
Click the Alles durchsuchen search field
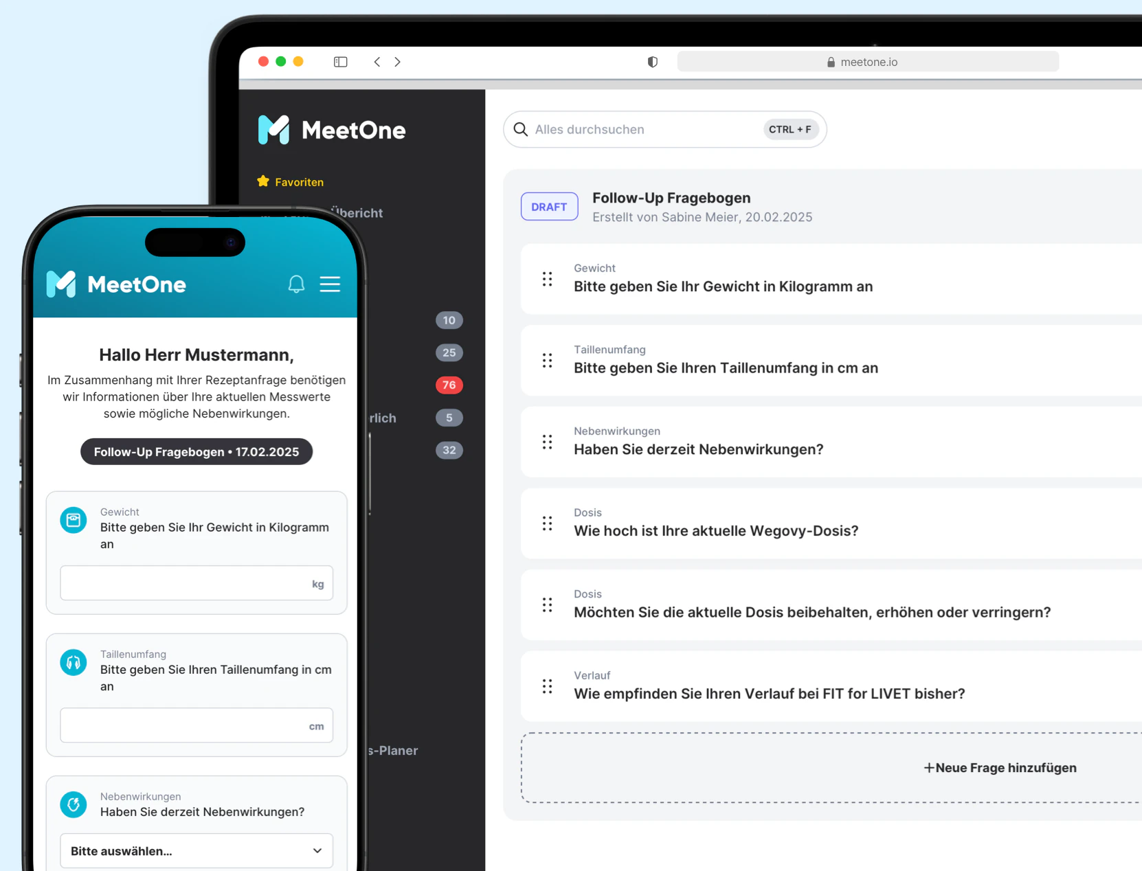(x=664, y=129)
